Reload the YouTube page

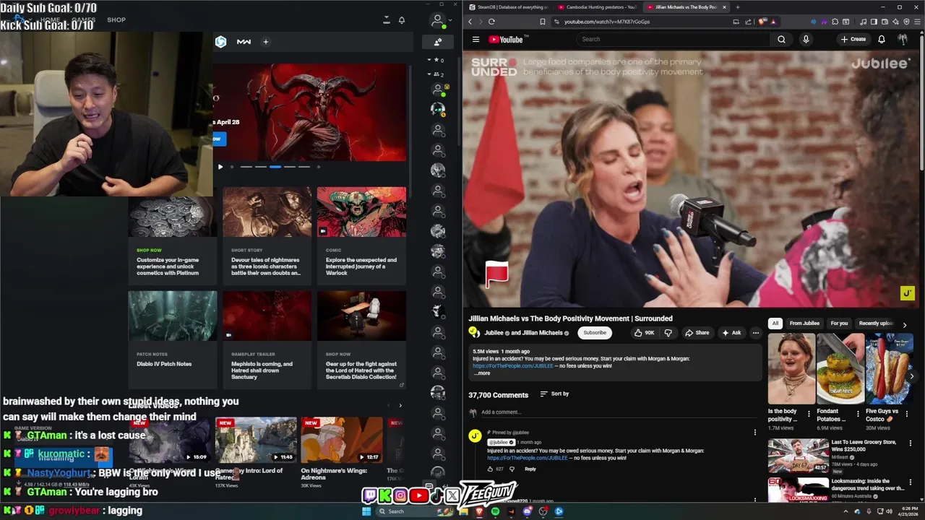(491, 22)
